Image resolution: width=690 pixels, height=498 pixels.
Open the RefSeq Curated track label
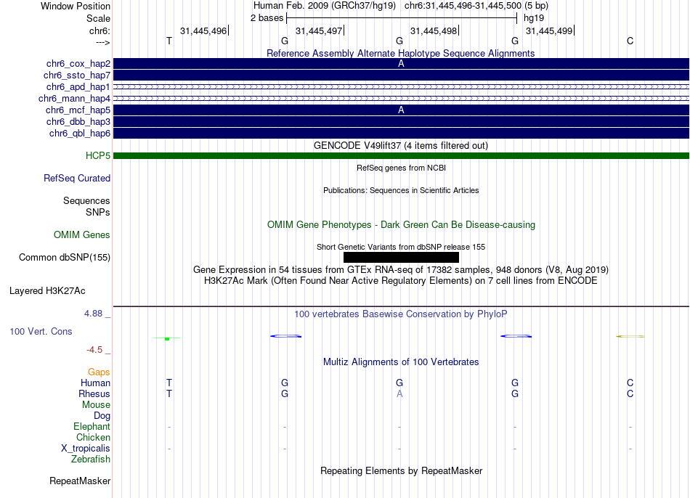click(77, 178)
